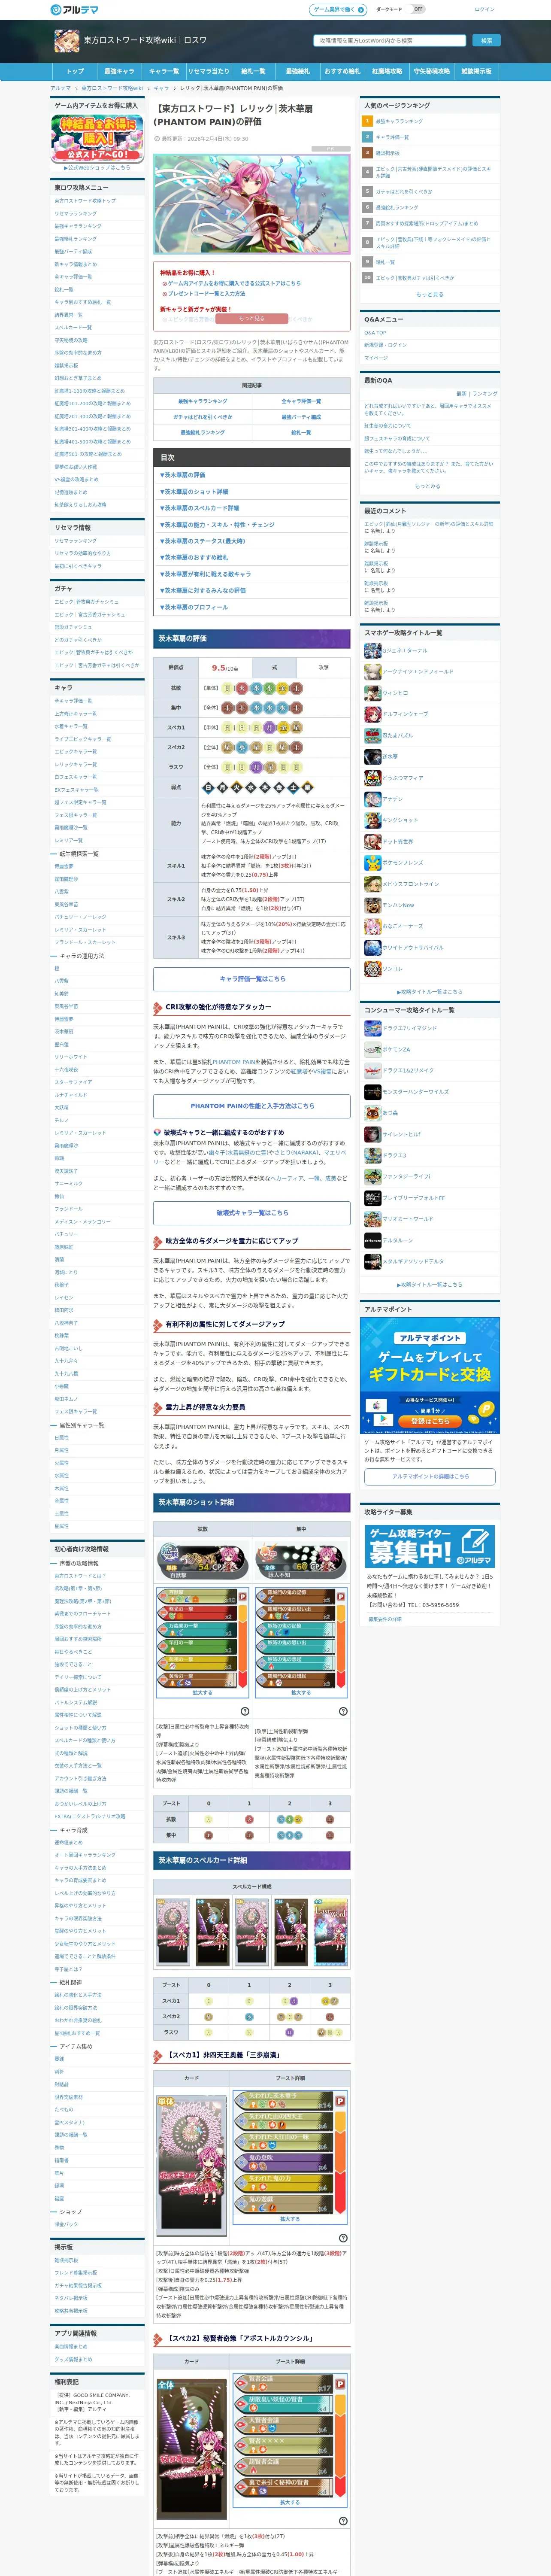The image size is (551, 2576).
Task: Click the ウィンヒロ game icon
Action: 372,692
